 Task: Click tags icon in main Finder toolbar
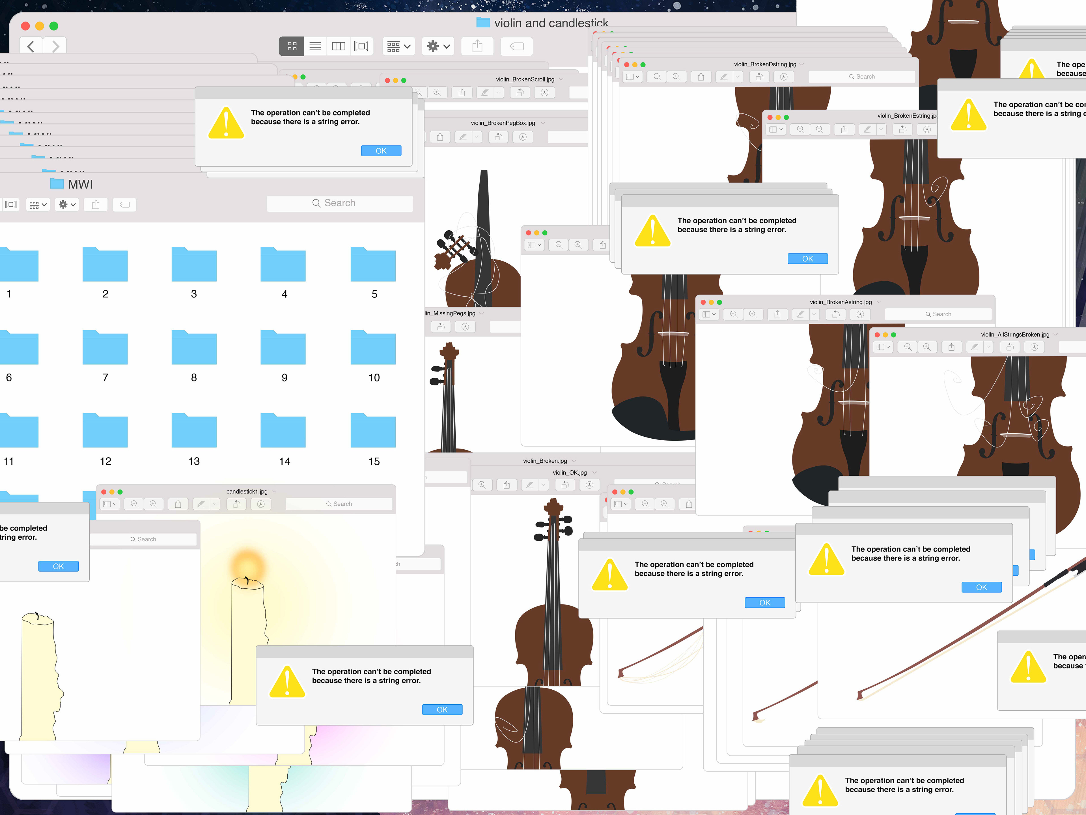[x=517, y=46]
